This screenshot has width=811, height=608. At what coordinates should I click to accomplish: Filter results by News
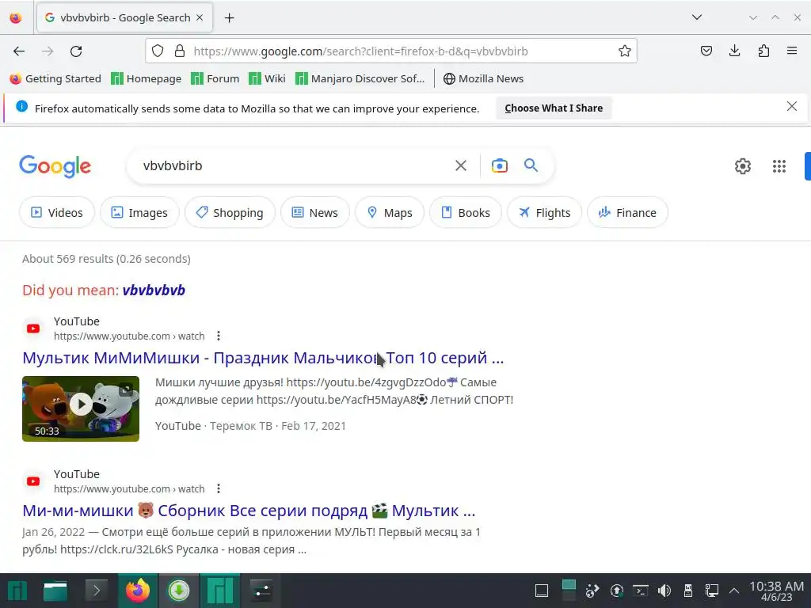coord(315,212)
